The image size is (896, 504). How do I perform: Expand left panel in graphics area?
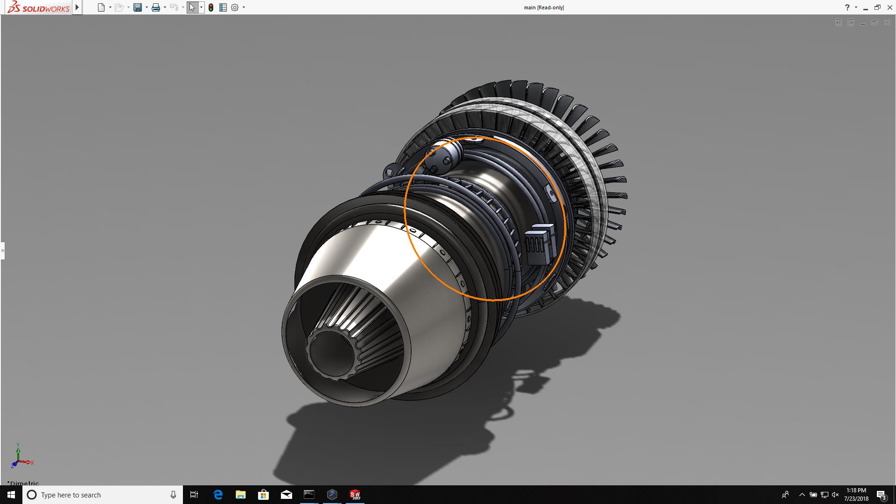click(x=838, y=22)
